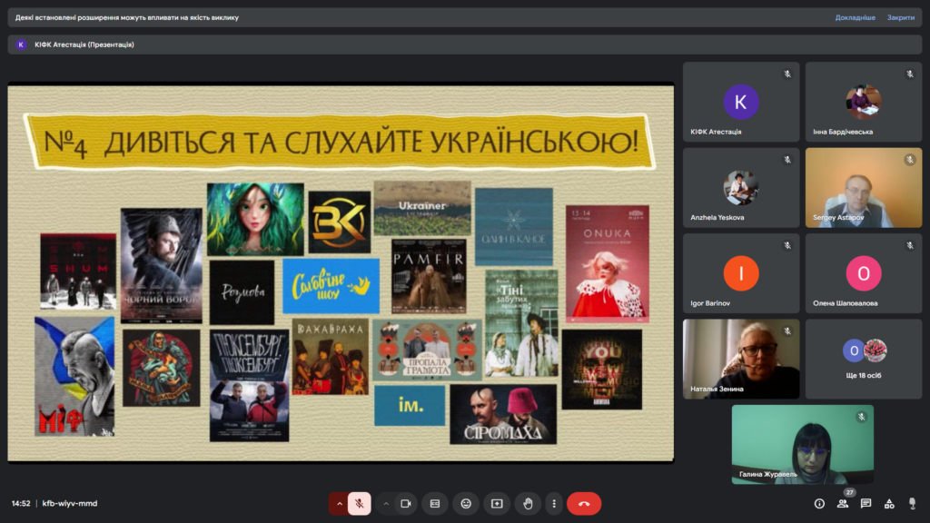Click muted mic icon on Наталья Зенина tile

click(x=787, y=331)
